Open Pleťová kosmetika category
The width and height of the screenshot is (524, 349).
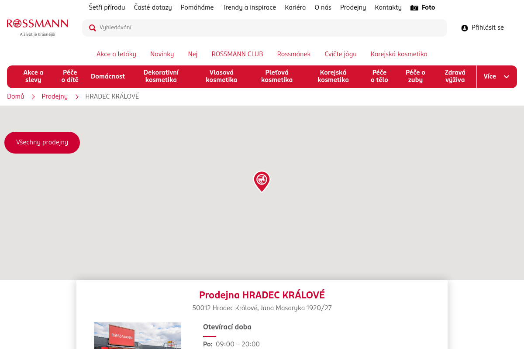277,76
